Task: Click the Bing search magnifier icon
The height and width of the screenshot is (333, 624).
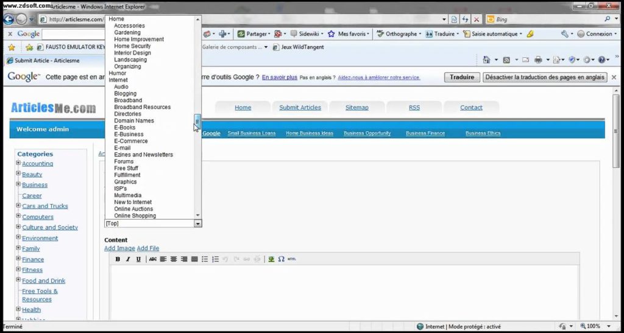Action: (608, 19)
